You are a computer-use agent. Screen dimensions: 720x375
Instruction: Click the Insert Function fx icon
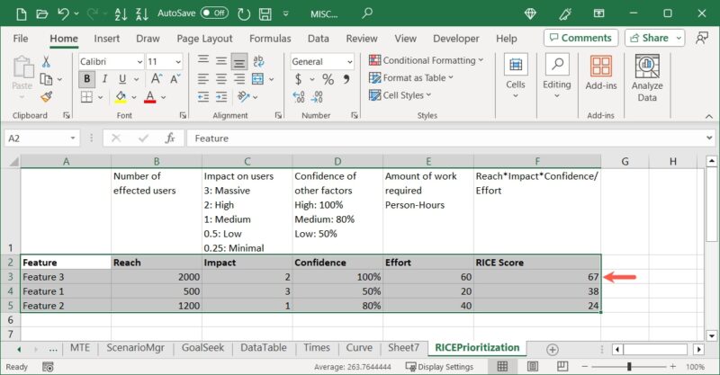pyautogui.click(x=170, y=138)
